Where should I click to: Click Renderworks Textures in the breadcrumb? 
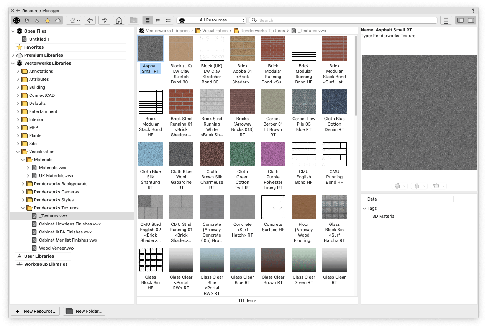(262, 31)
